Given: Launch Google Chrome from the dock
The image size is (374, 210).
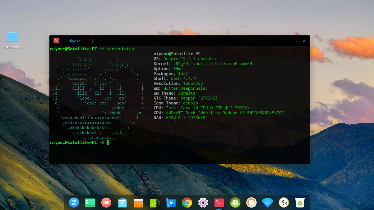Looking at the screenshot, I should coord(187,203).
